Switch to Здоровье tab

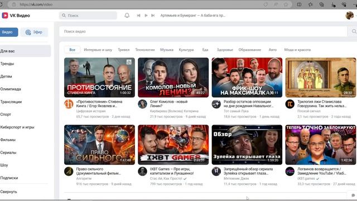tap(225, 50)
